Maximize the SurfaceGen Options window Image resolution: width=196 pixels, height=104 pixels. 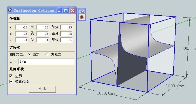click(x=66, y=11)
